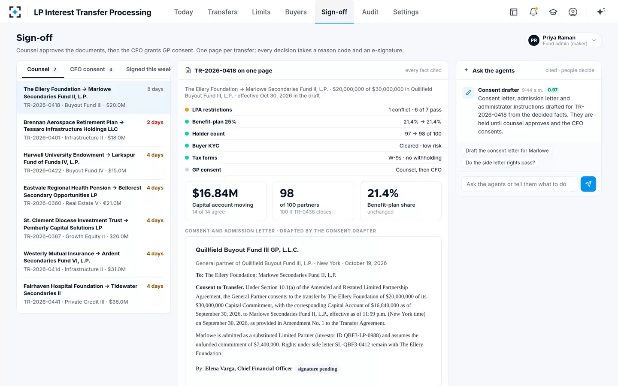The image size is (618, 386).
Task: Click the PR avatar badge
Action: tap(534, 40)
